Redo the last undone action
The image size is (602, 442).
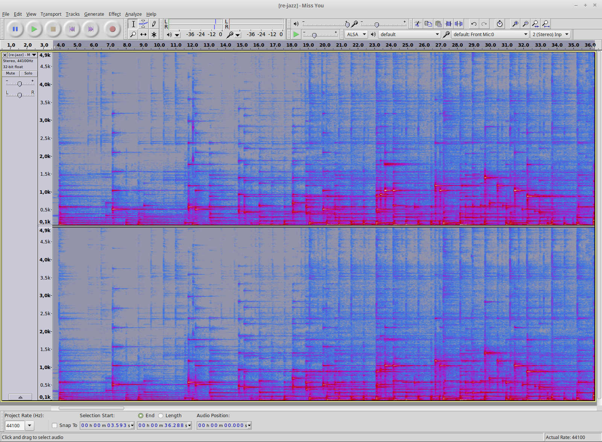coord(484,24)
